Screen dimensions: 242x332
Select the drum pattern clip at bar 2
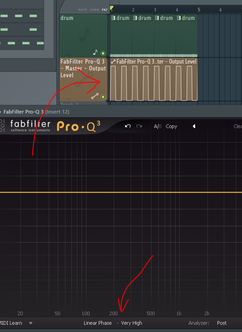pyautogui.click(x=143, y=35)
